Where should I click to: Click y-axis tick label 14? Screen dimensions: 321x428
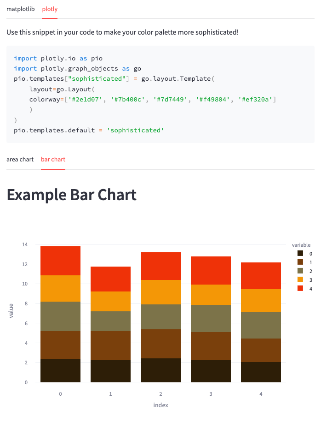point(25,244)
